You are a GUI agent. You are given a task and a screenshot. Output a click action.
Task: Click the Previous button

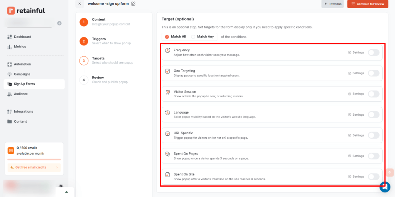(333, 4)
